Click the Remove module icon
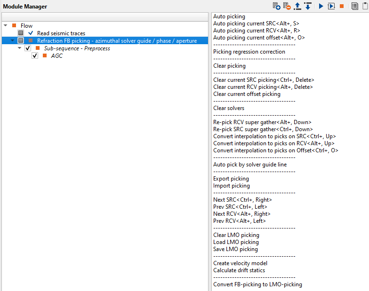 coord(287,6)
